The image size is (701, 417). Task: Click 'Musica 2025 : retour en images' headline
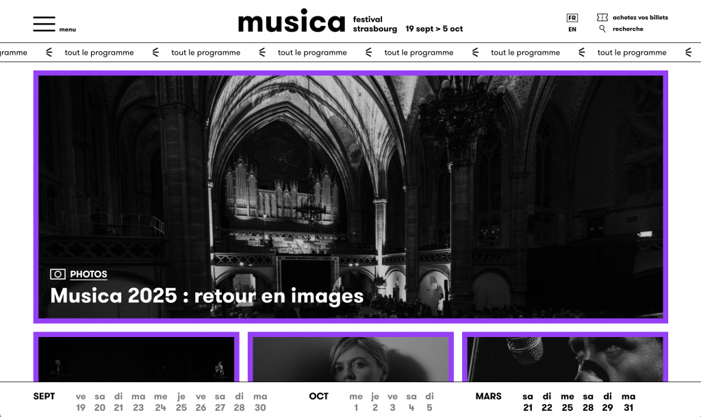[207, 296]
